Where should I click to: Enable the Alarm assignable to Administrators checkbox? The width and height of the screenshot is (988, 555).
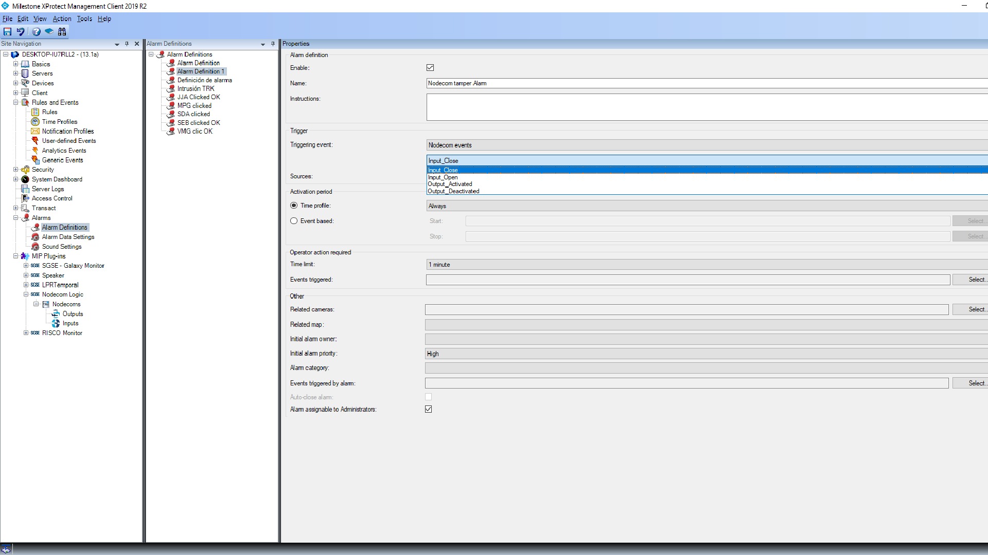(x=429, y=409)
